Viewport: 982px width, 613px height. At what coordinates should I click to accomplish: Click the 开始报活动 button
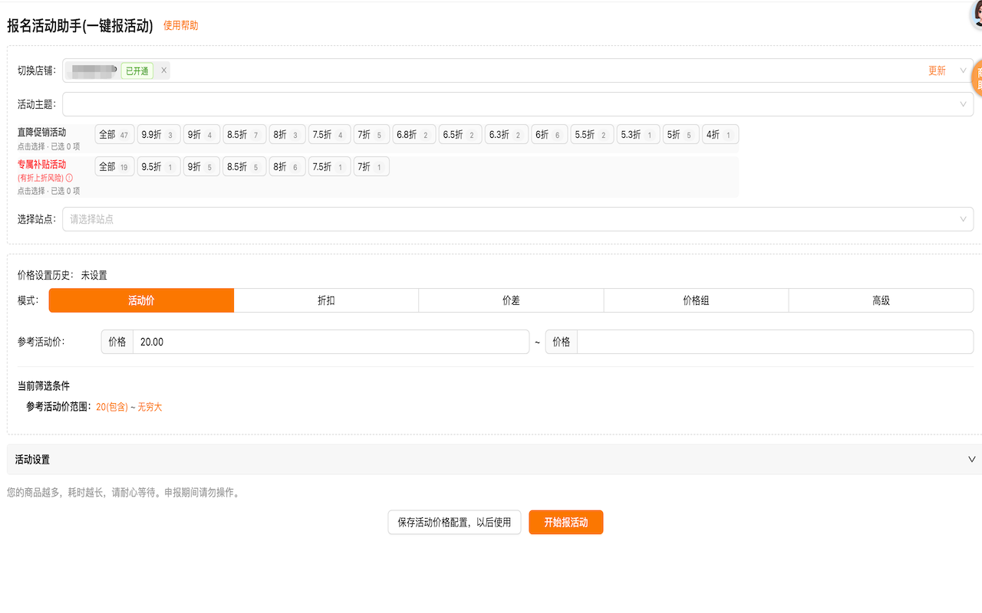tap(566, 523)
